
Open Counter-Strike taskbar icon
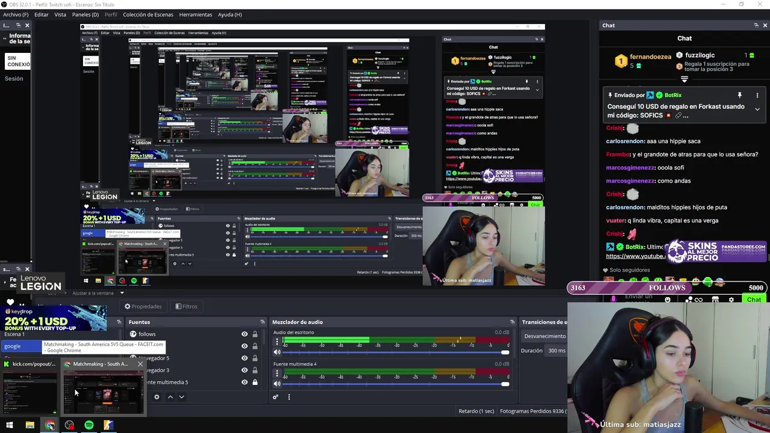[x=108, y=426]
